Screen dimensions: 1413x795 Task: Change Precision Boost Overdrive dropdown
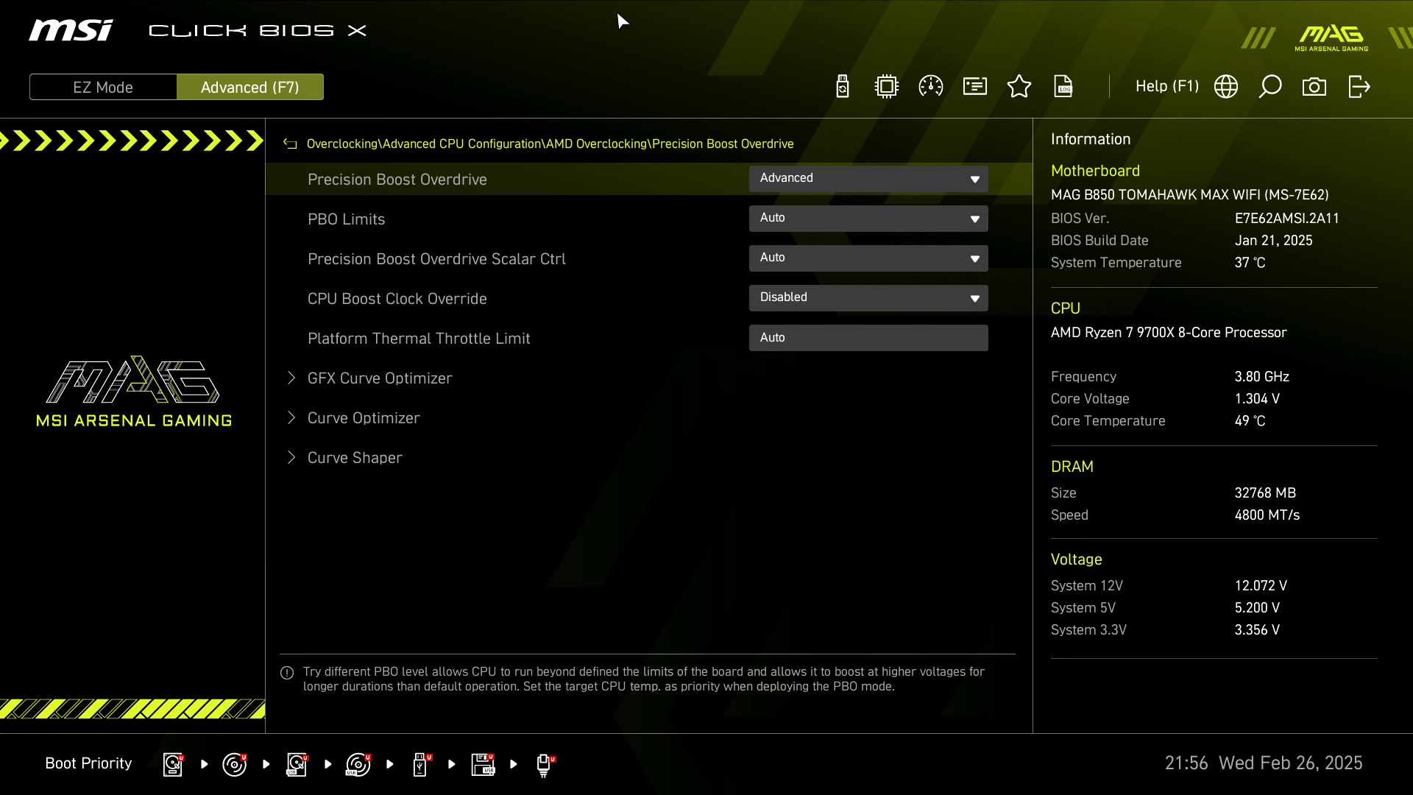pos(868,177)
